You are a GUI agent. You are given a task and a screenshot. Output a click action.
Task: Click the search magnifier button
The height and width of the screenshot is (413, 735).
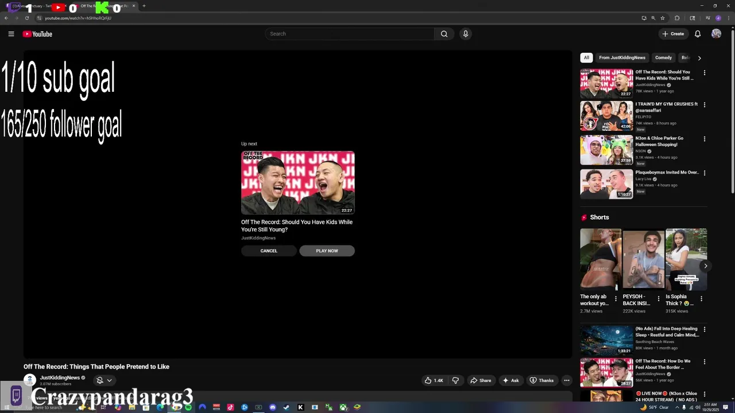click(444, 34)
